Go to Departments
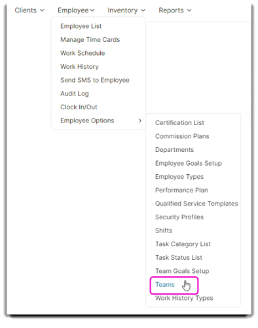The width and height of the screenshot is (258, 328). click(174, 150)
